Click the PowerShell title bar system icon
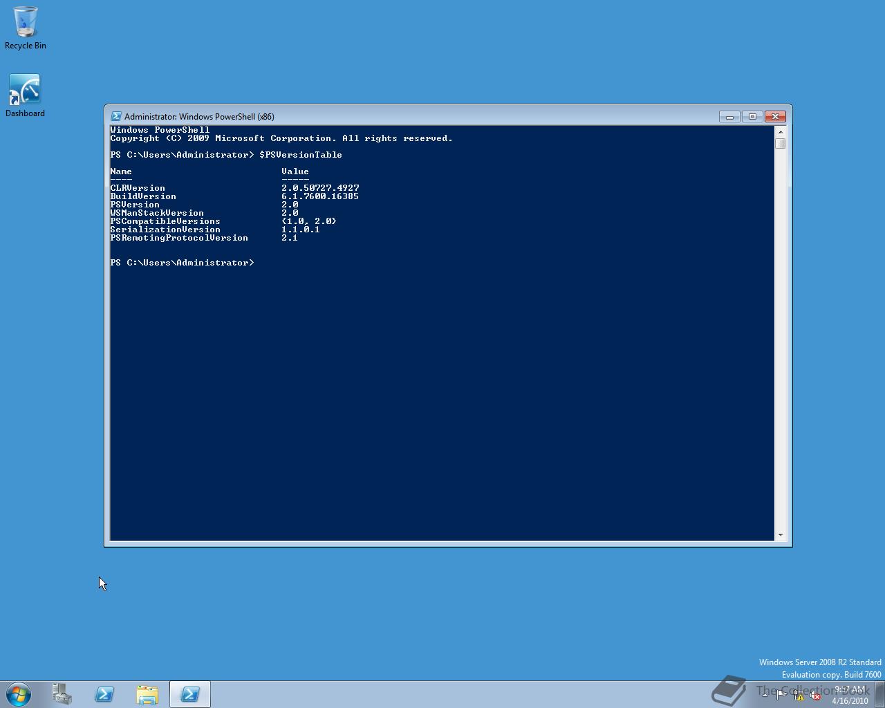This screenshot has height=708, width=885. pyautogui.click(x=116, y=116)
